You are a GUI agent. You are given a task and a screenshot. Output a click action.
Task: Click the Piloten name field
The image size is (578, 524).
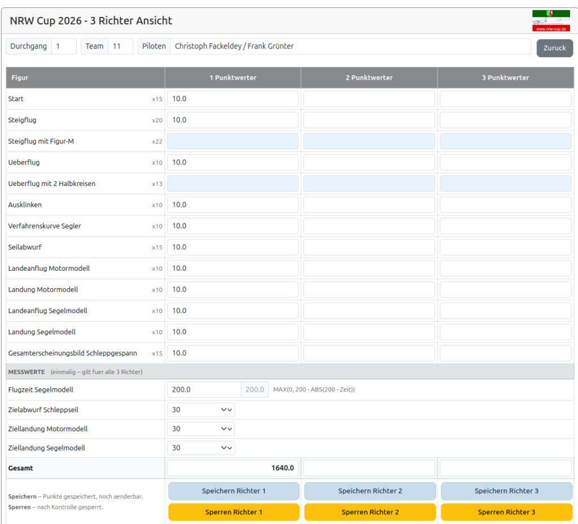(x=350, y=46)
